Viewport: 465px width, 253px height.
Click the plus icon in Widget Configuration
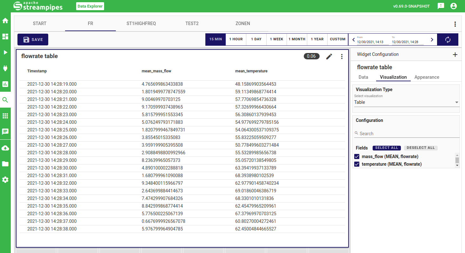pyautogui.click(x=455, y=55)
